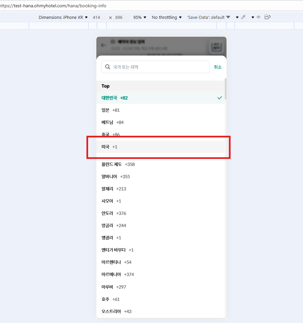The height and width of the screenshot is (323, 303).
Task: Select 중국 +86
Action: 161,135
